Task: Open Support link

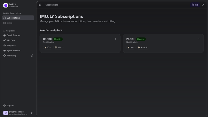Action: coord(18,106)
